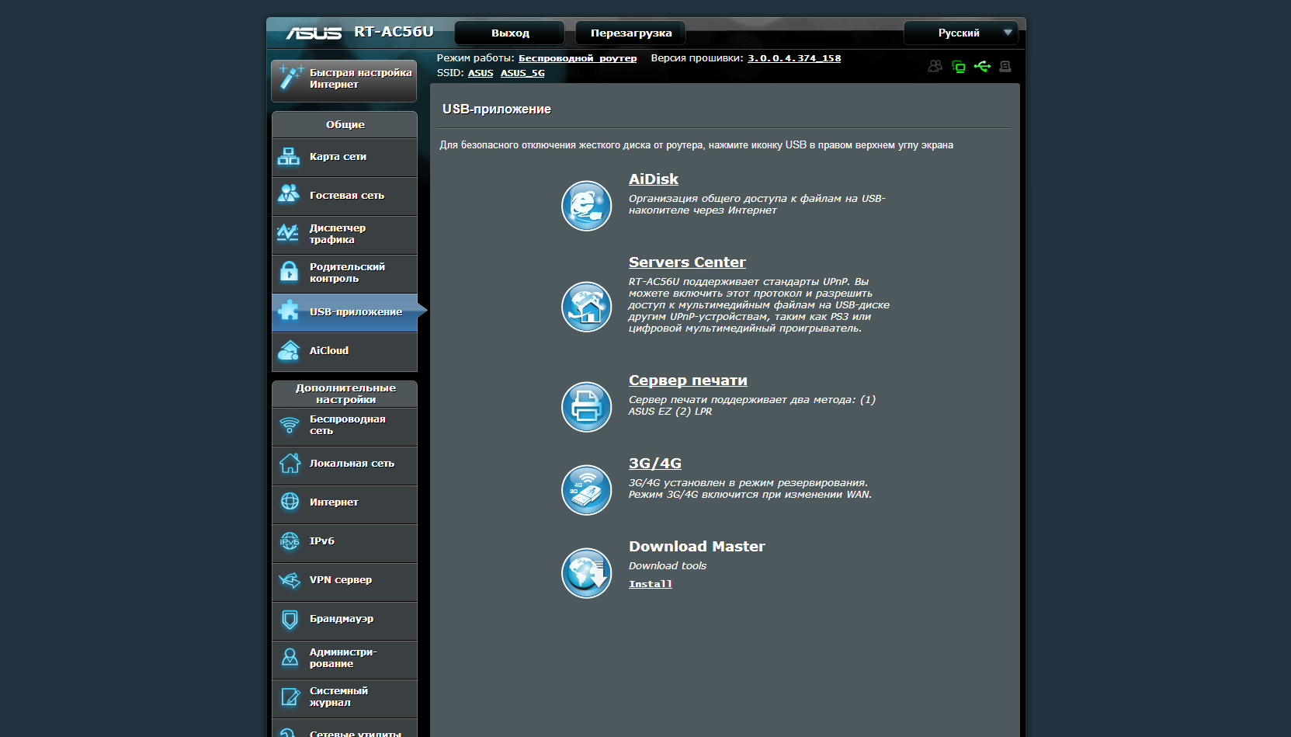The width and height of the screenshot is (1291, 737).
Task: Open the Русский language dropdown
Action: (x=961, y=33)
